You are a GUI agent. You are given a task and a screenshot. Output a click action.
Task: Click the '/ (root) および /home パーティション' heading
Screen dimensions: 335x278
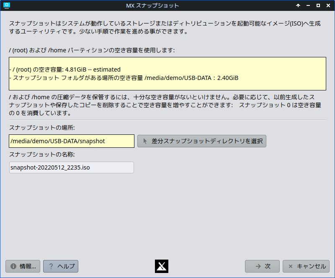92,50
